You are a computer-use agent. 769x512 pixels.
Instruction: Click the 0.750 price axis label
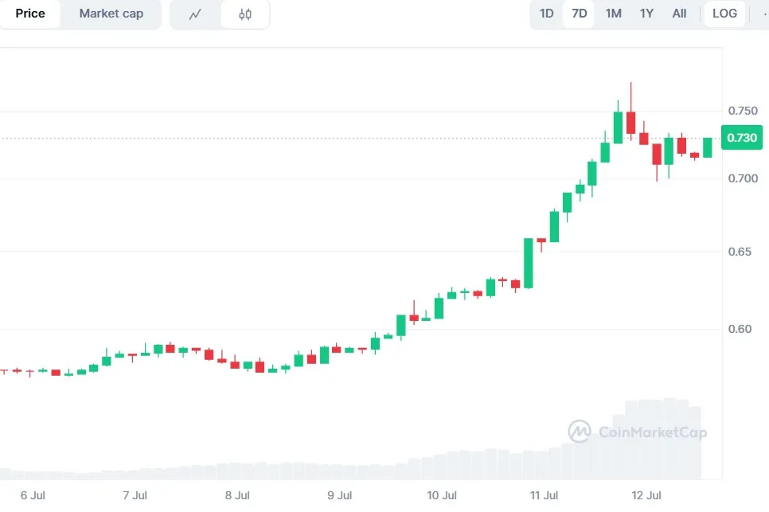[742, 111]
